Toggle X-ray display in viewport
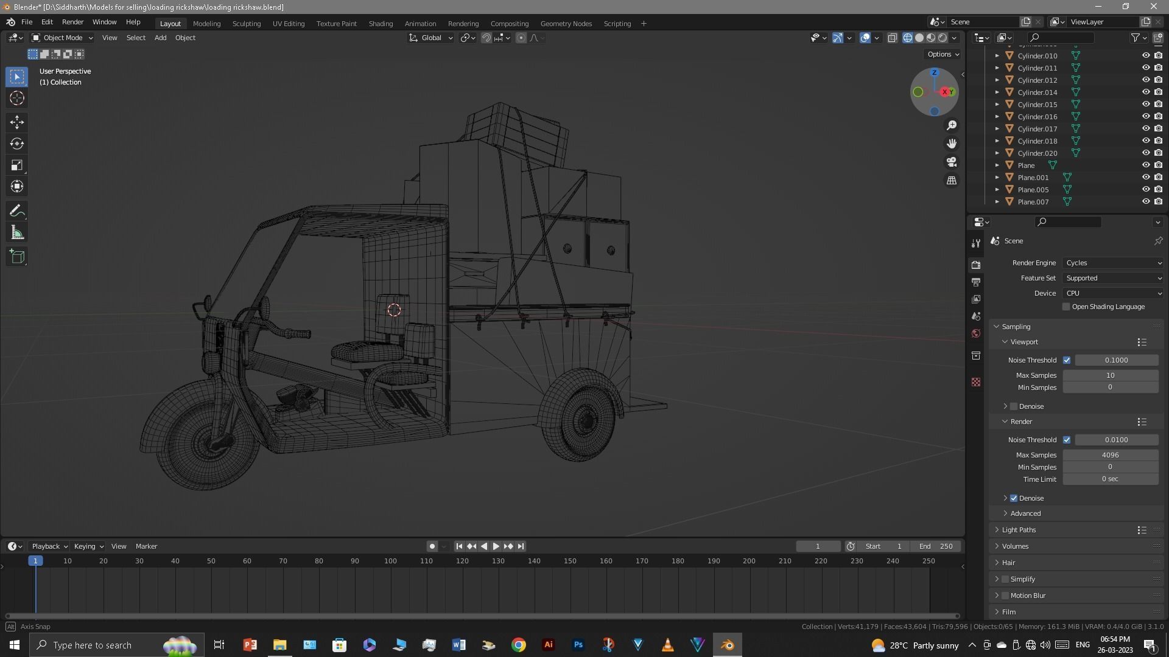 point(893,38)
